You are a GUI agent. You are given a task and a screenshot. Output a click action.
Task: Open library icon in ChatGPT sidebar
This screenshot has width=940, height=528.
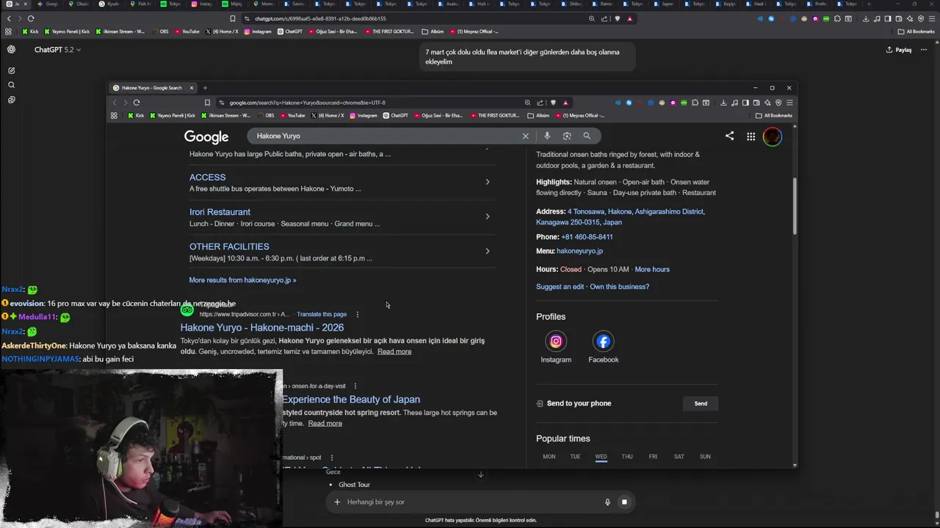point(11,100)
